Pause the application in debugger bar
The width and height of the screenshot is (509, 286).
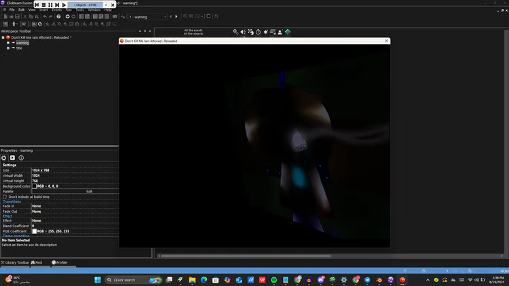point(50,5)
